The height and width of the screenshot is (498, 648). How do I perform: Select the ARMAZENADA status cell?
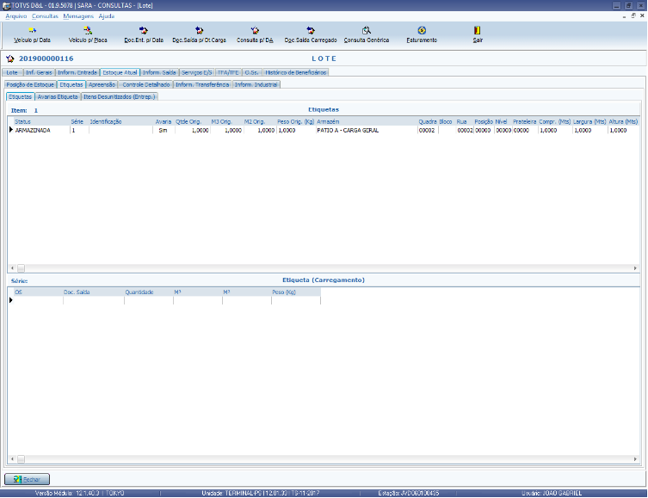(42, 130)
